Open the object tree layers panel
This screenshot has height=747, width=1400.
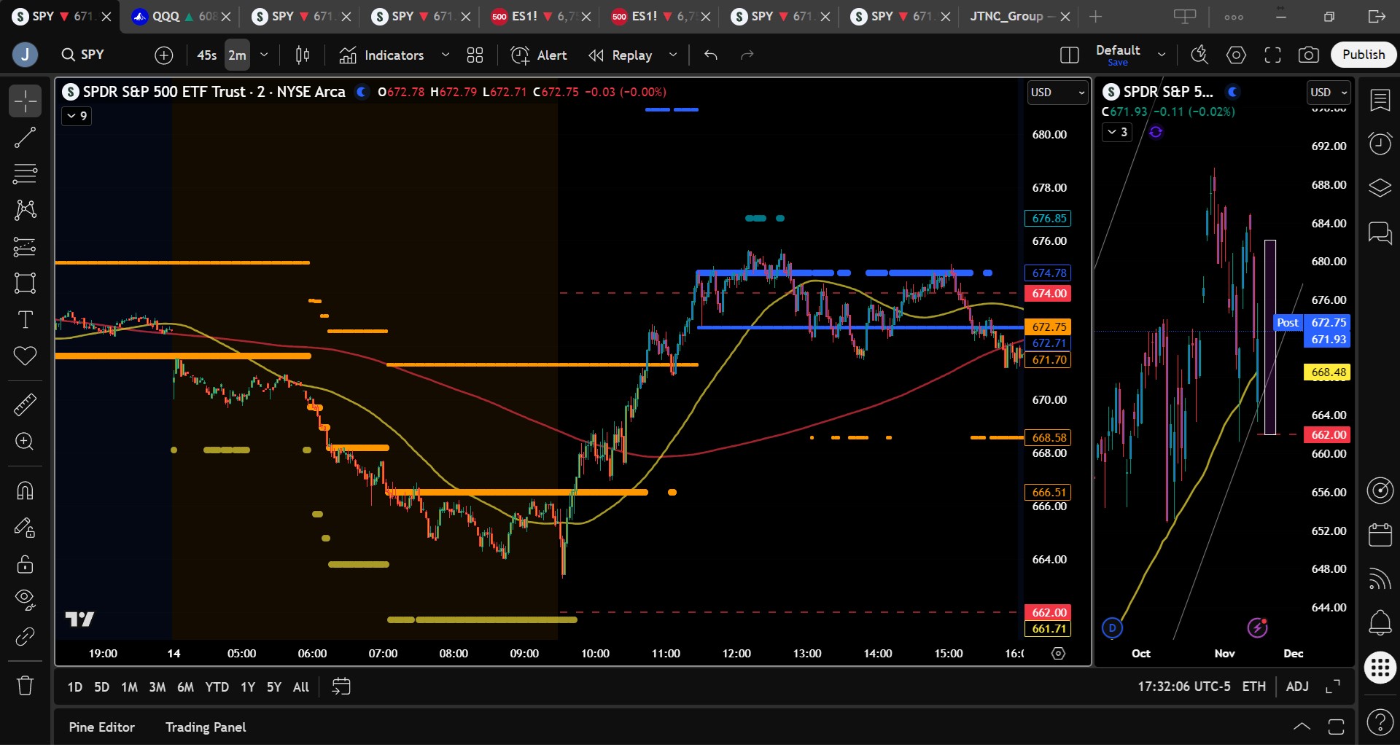1380,188
